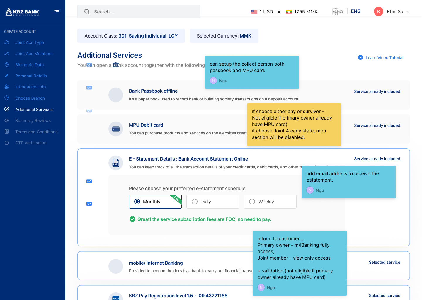Open Joint Acc Members step
Image resolution: width=422 pixels, height=300 pixels.
click(34, 54)
